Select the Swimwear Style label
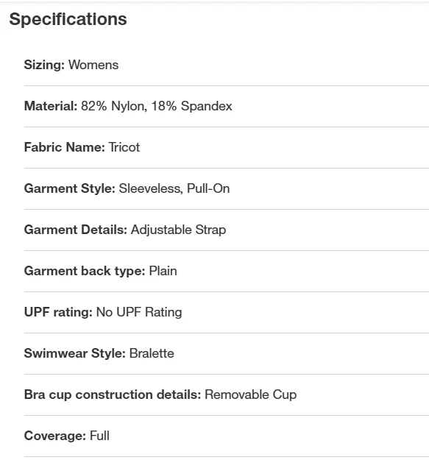The image size is (429, 460). click(75, 353)
